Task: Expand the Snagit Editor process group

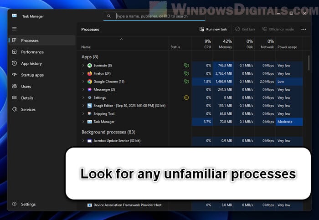Action: [83, 106]
